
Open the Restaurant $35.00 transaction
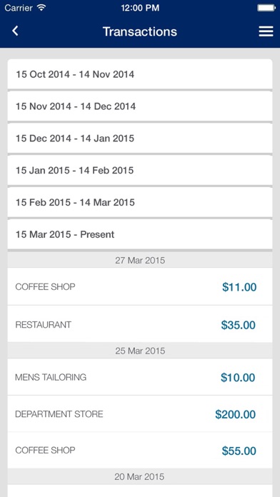click(x=140, y=324)
